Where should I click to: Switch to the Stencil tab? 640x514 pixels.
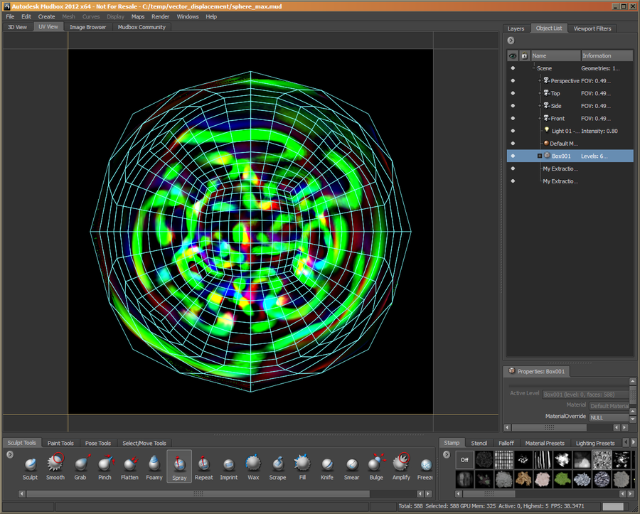coord(479,442)
